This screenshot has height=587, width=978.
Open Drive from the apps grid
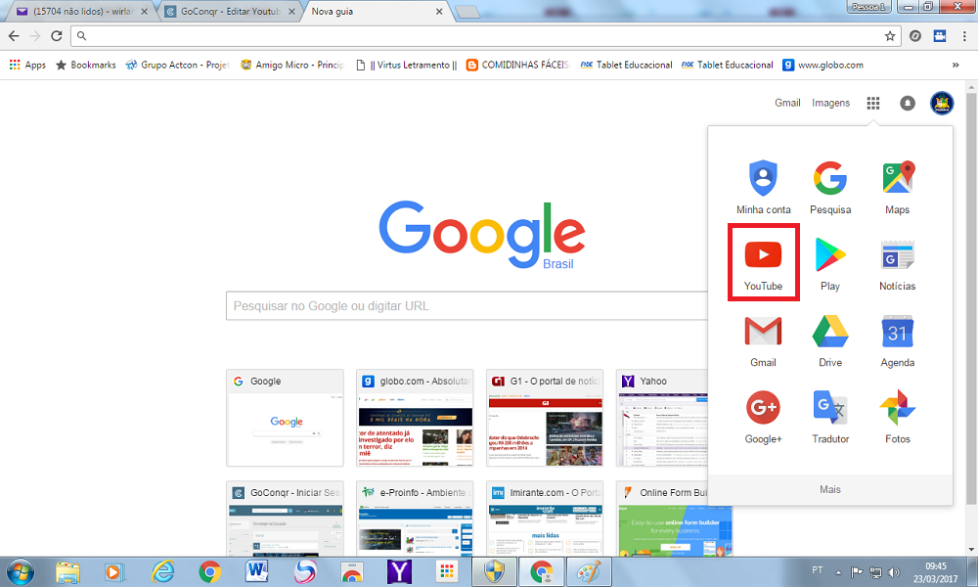830,340
